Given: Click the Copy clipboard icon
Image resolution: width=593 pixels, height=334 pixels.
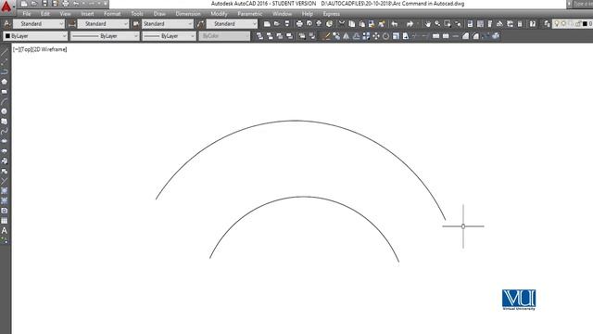Looking at the screenshot, I should 352,24.
